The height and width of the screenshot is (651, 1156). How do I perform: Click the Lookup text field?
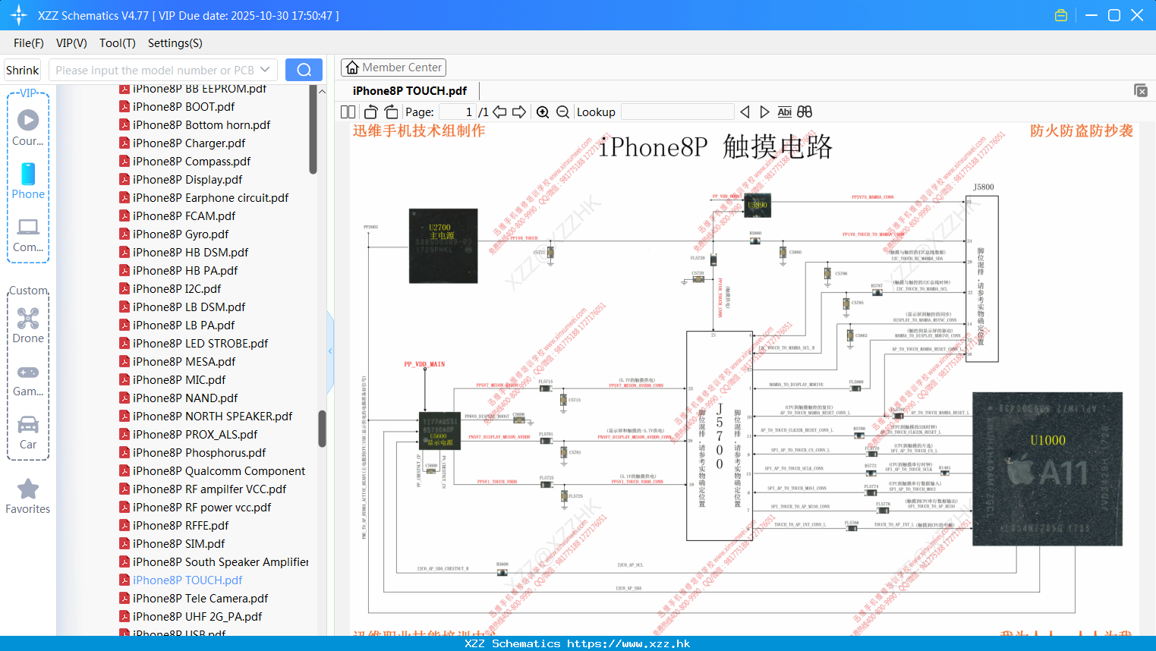pos(678,112)
